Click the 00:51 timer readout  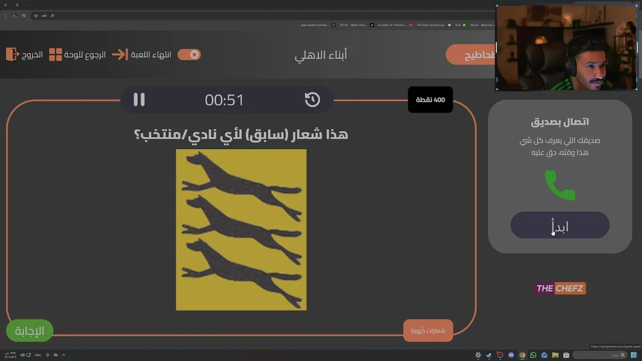coord(224,100)
